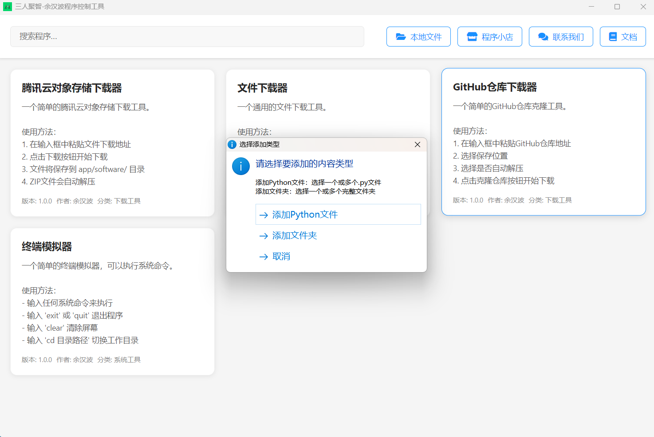Choose 添加文件夹 option

(295, 236)
